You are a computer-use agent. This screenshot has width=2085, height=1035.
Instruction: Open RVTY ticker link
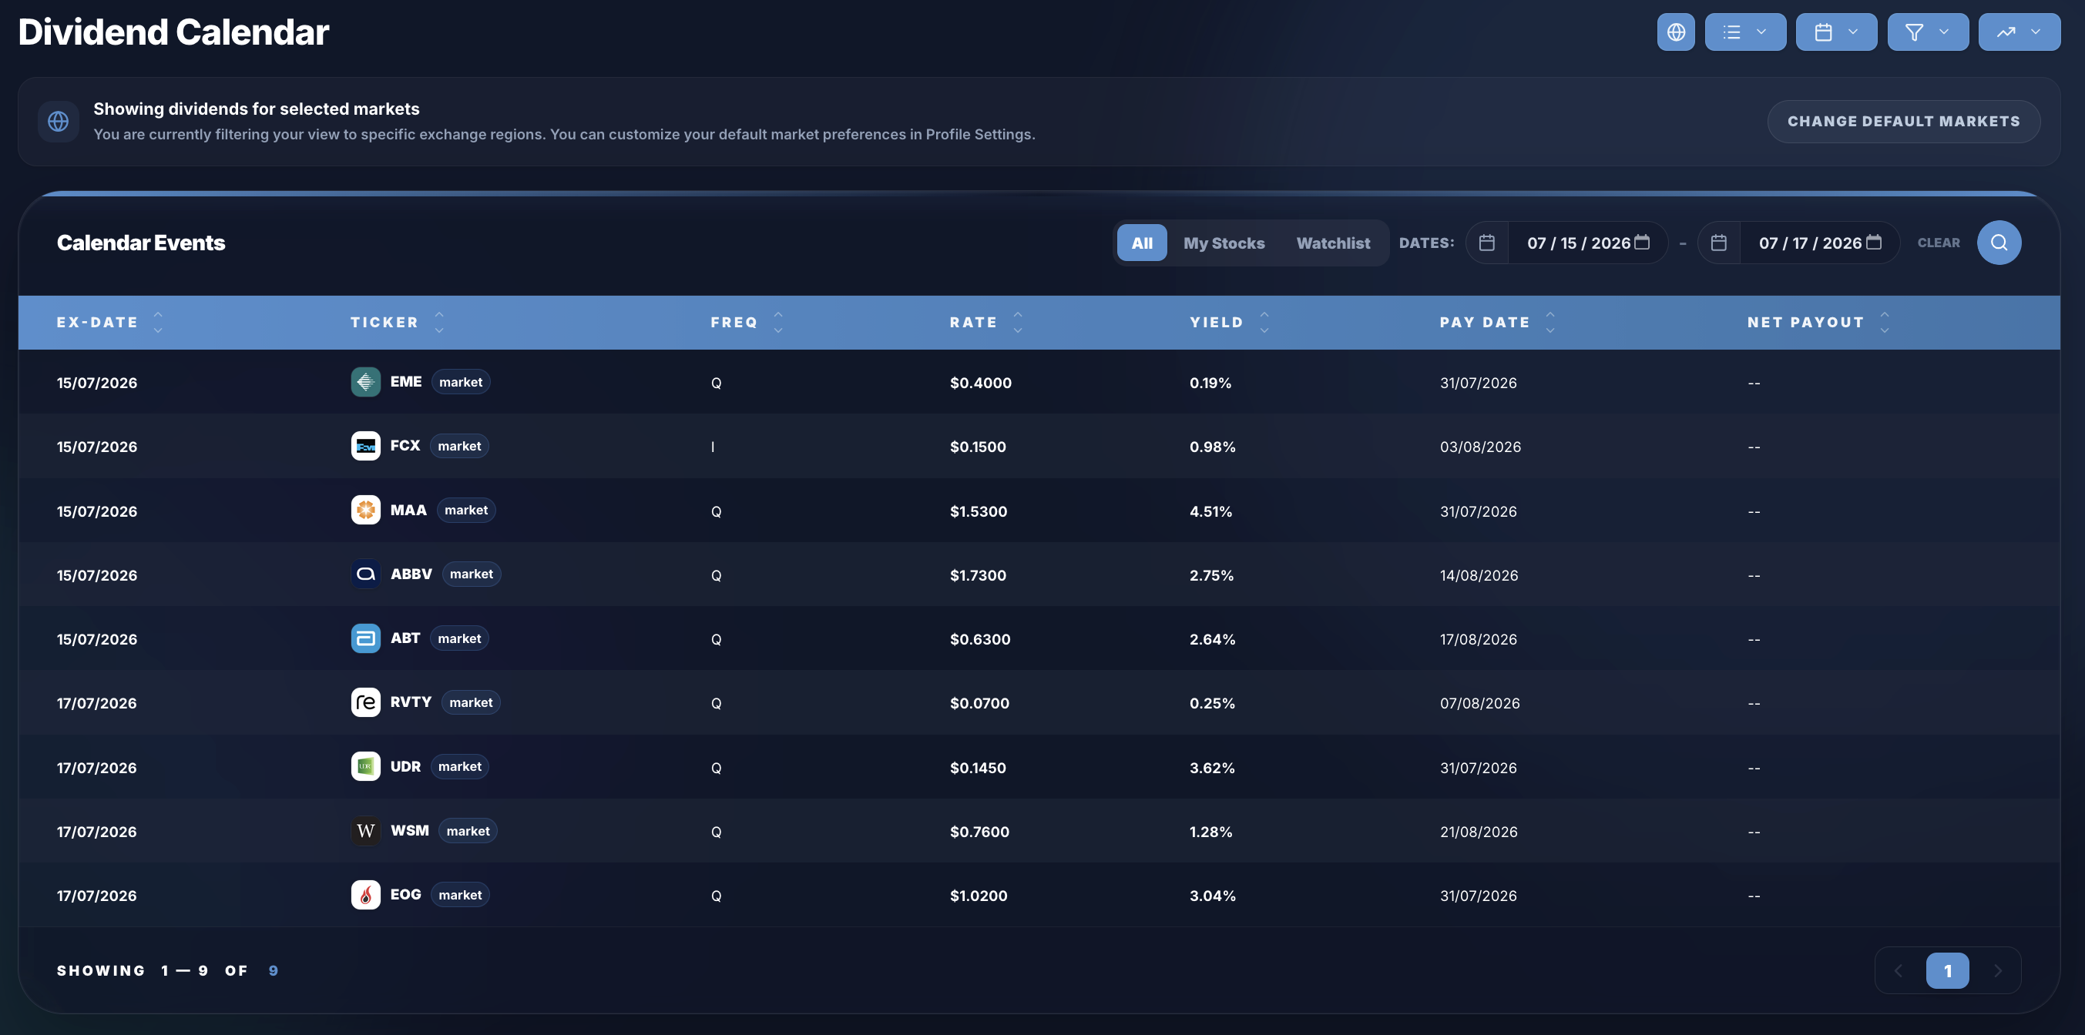[411, 702]
